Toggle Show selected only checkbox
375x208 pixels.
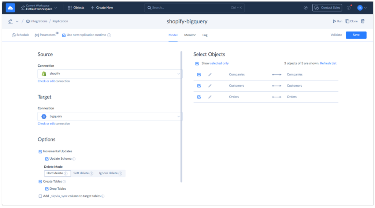tap(197, 64)
